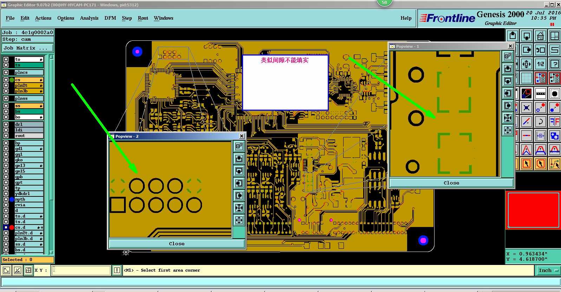
Task: Open the File menu
Action: point(10,18)
